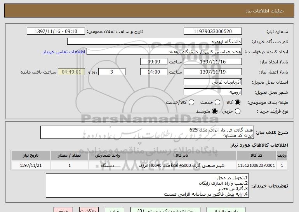
Task: Click the announcement date field 1397/11/16 - 09:10
Action: click(56, 32)
